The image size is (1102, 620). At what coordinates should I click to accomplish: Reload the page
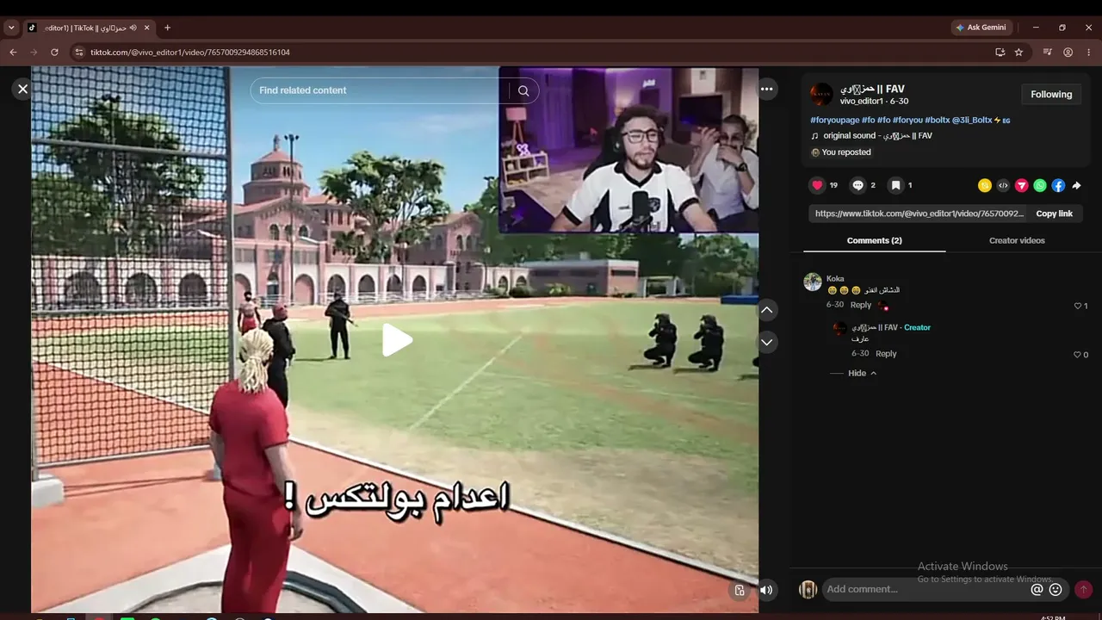tap(54, 53)
